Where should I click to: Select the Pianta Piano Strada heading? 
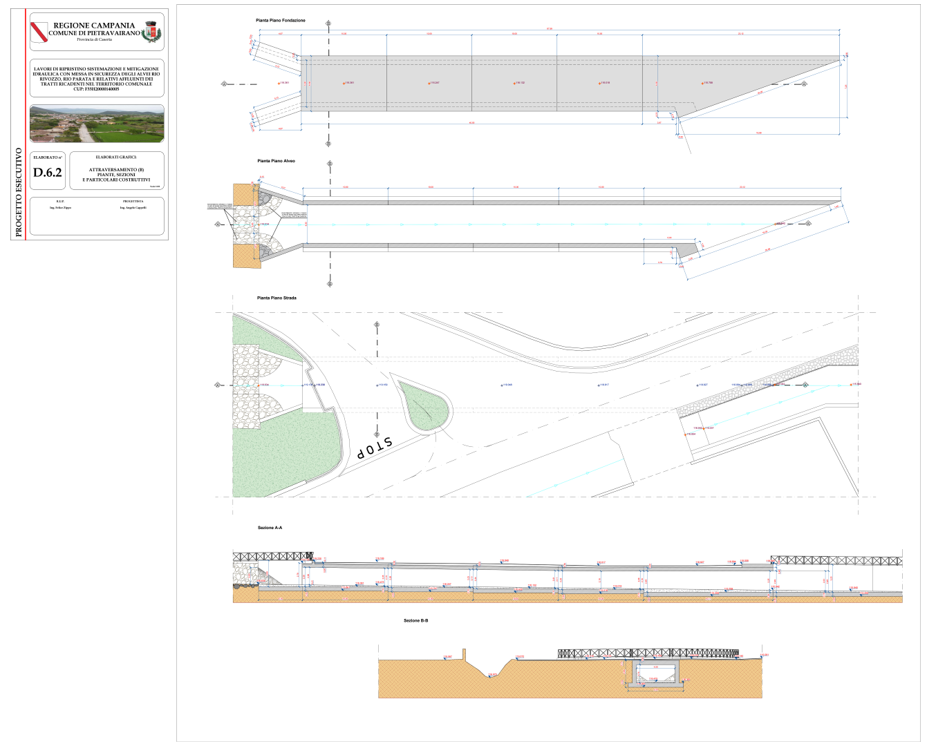point(277,298)
